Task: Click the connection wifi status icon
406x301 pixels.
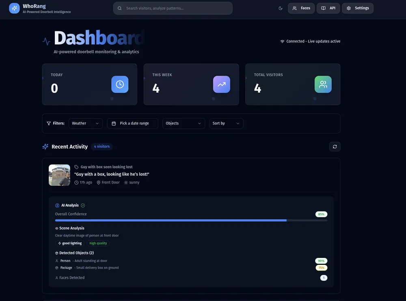Action: pos(282,41)
